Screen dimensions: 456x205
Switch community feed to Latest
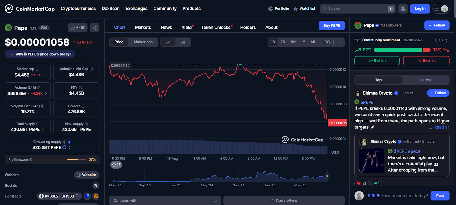[x=425, y=80]
